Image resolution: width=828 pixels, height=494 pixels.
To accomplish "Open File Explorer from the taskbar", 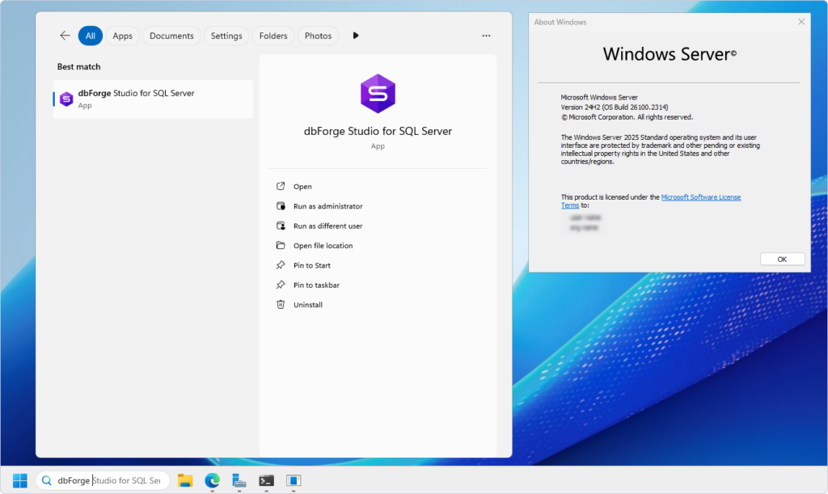I will tap(185, 480).
